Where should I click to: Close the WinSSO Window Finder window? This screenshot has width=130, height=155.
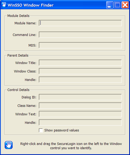[125, 5]
